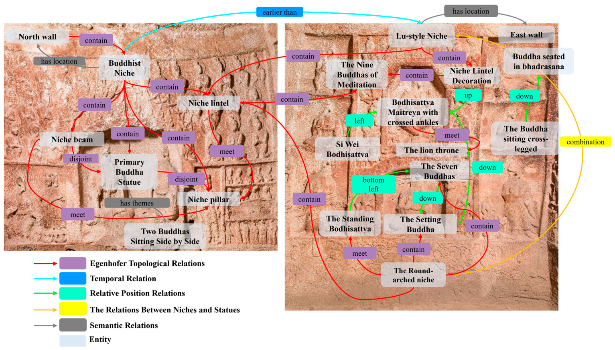615x350 pixels.
Task: Select the green 'left' relation label
Action: click(359, 120)
